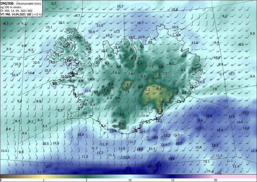Click the 9.1 value in the northwest corner
The image size is (257, 182).
click(24, 24)
